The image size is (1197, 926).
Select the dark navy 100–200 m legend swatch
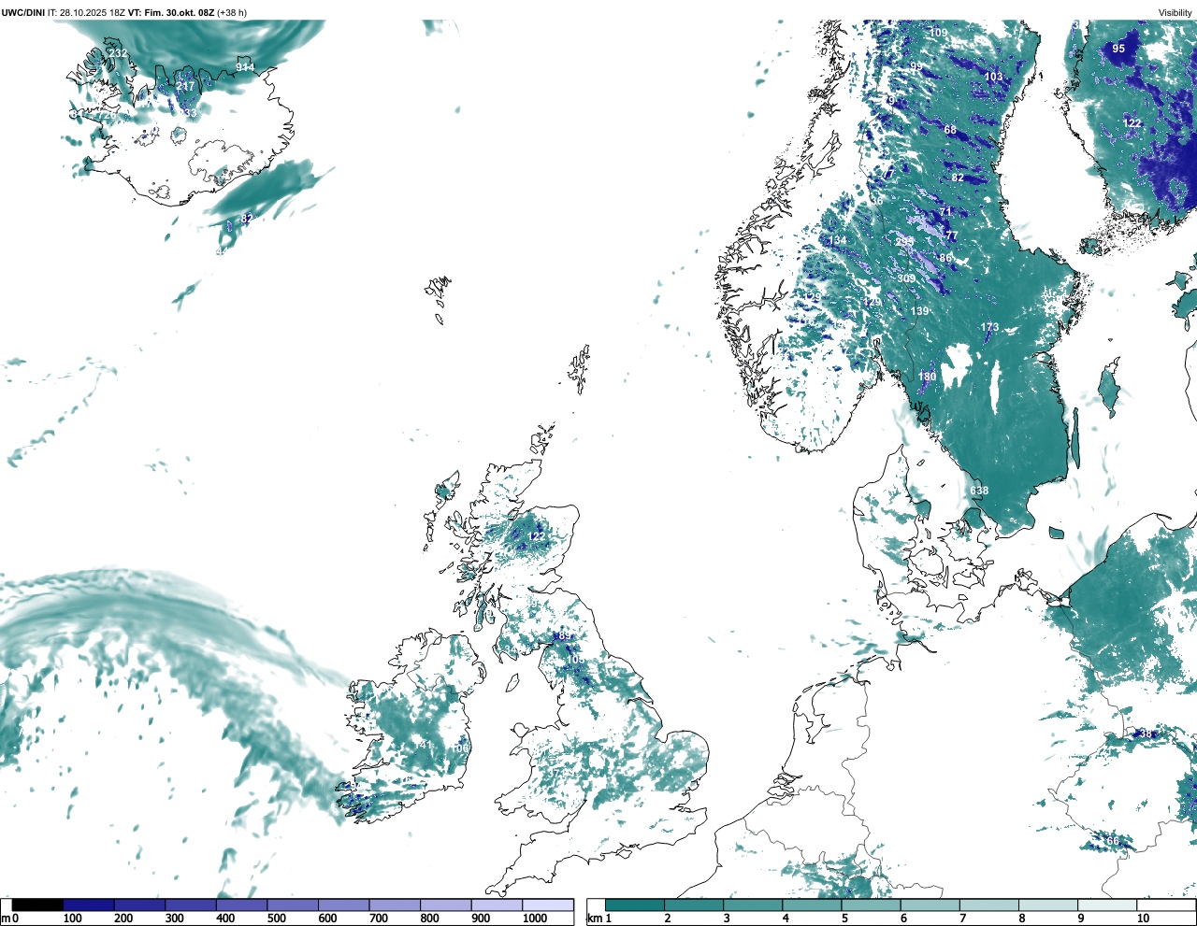(x=89, y=905)
